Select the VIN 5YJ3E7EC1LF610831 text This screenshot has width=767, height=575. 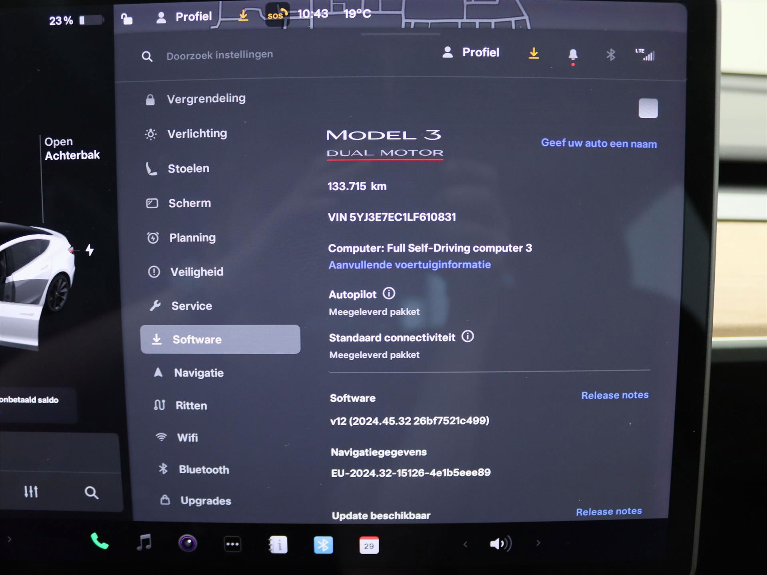(x=392, y=217)
